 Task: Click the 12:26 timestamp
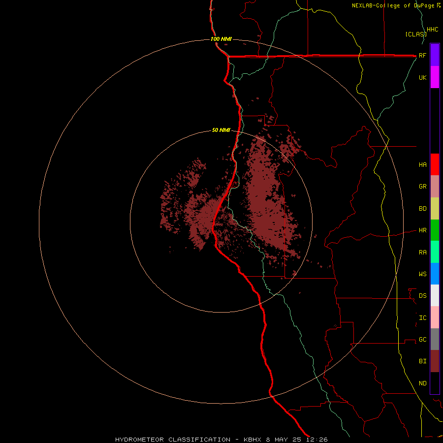pyautogui.click(x=317, y=440)
